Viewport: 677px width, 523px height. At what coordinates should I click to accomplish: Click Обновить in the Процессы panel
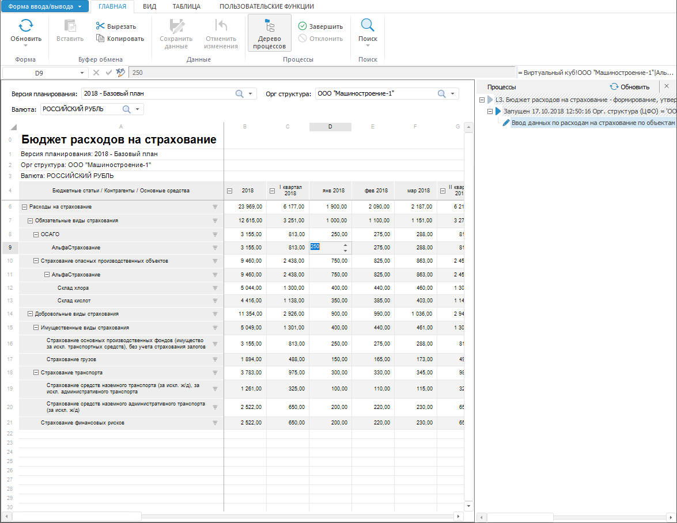pos(630,87)
